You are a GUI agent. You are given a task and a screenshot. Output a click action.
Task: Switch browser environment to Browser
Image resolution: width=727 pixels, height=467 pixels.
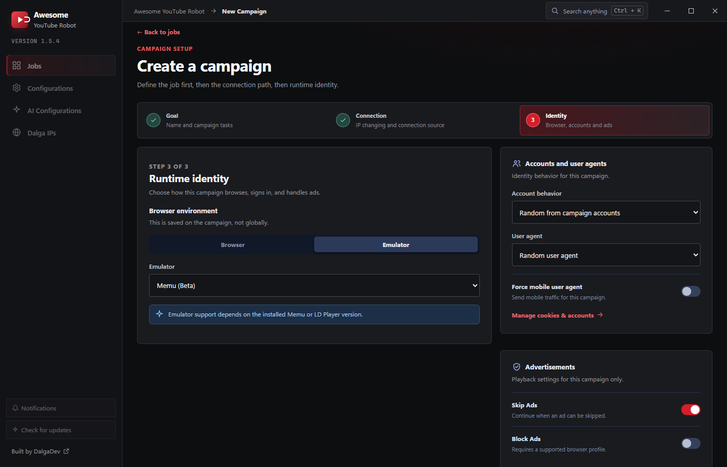[x=233, y=245]
